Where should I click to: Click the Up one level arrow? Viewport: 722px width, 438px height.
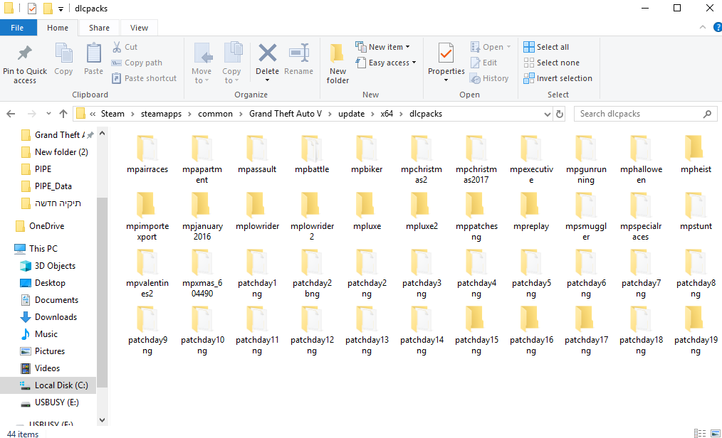(x=63, y=114)
